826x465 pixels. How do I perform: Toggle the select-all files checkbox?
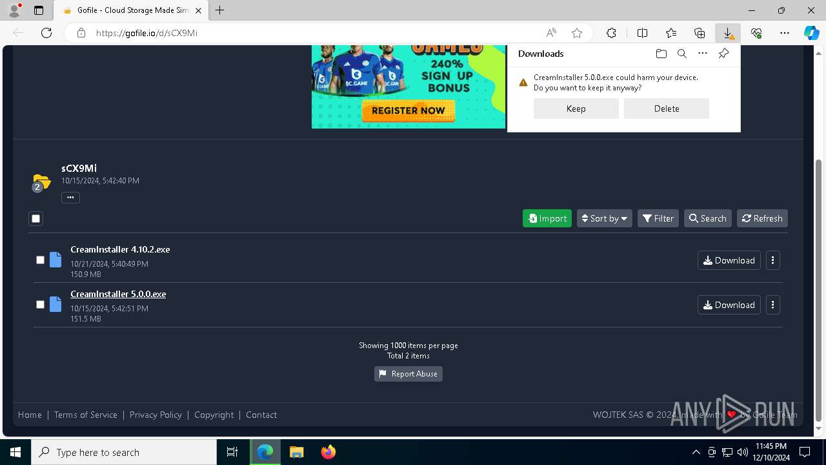click(x=36, y=218)
